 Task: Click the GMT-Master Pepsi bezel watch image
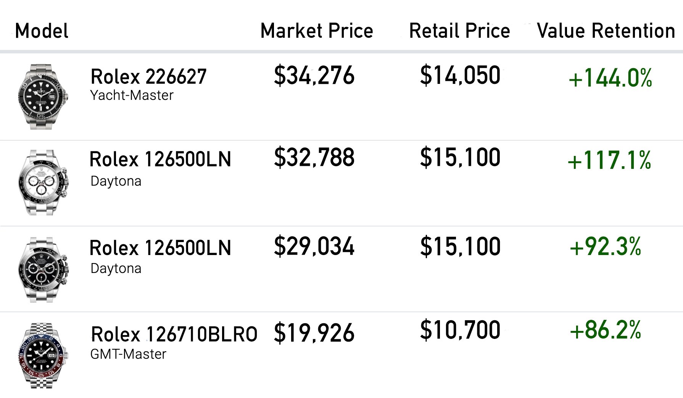[43, 356]
